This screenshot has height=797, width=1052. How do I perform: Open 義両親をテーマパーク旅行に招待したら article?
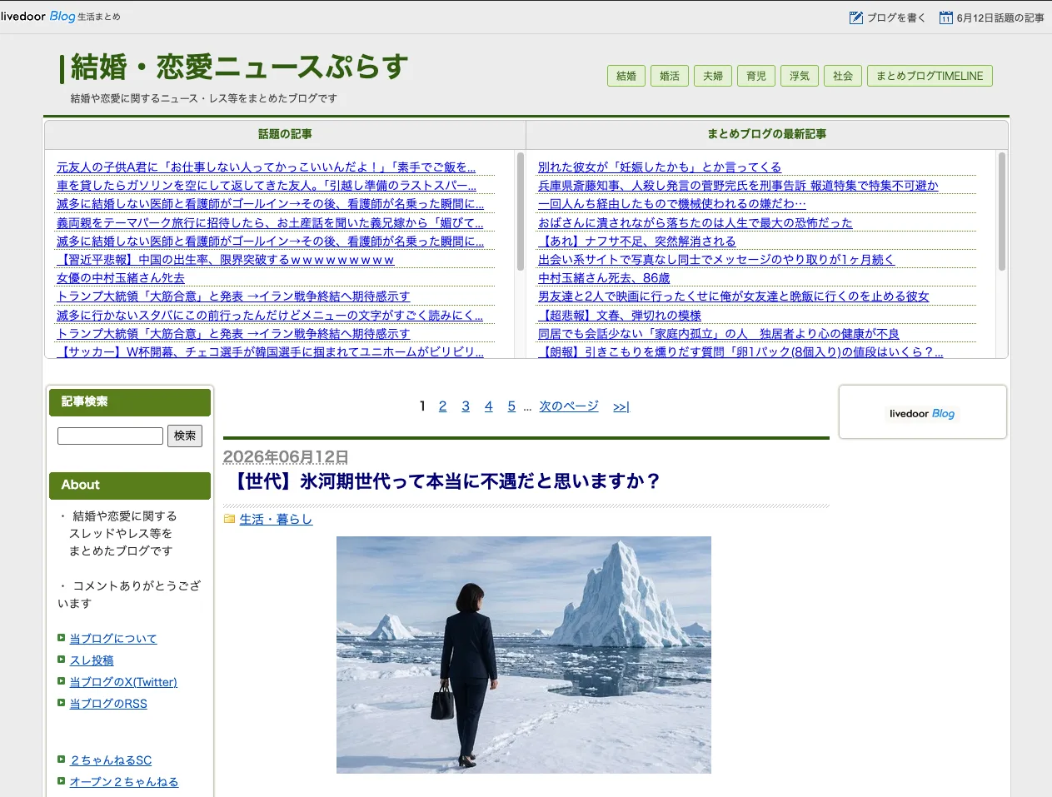[x=270, y=222]
